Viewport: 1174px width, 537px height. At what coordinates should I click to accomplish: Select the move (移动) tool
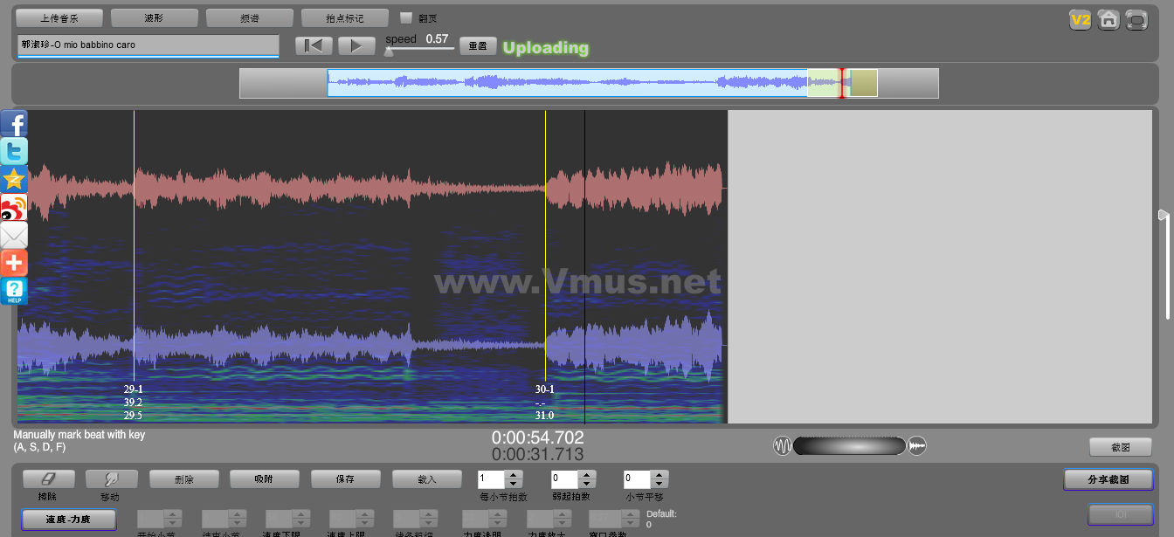pyautogui.click(x=111, y=478)
